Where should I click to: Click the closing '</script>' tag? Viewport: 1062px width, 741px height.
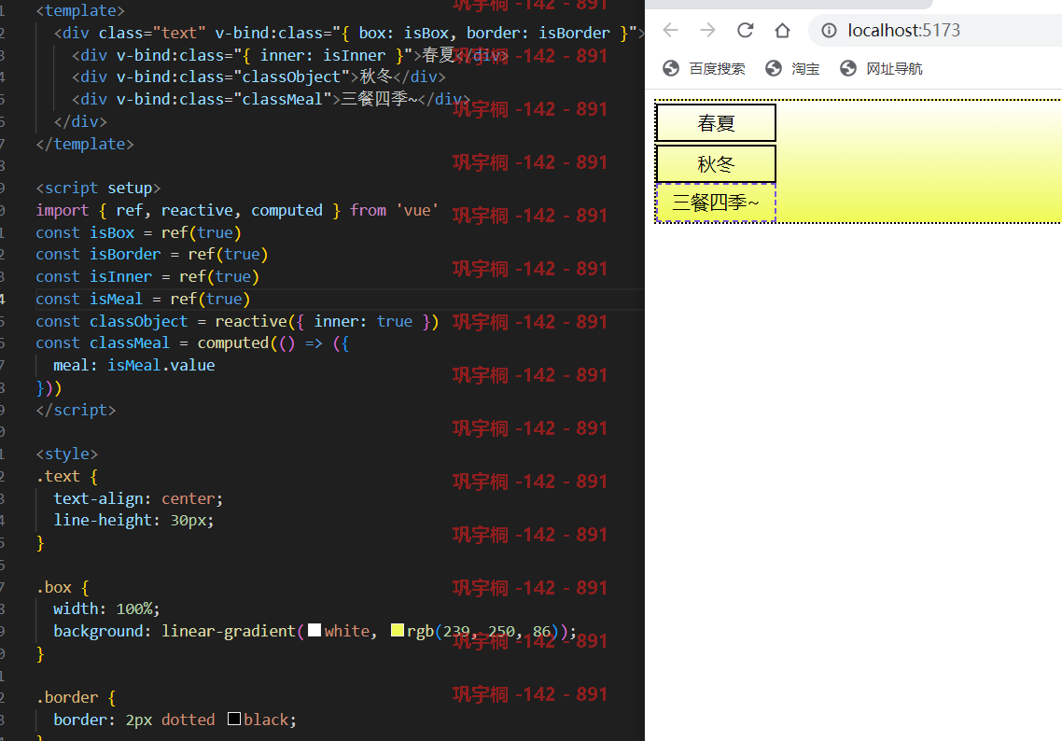pos(76,410)
